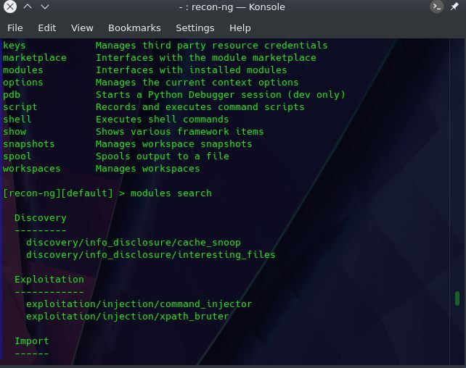The image size is (466, 368).
Task: Close the Konsole window
Action: coord(10,7)
